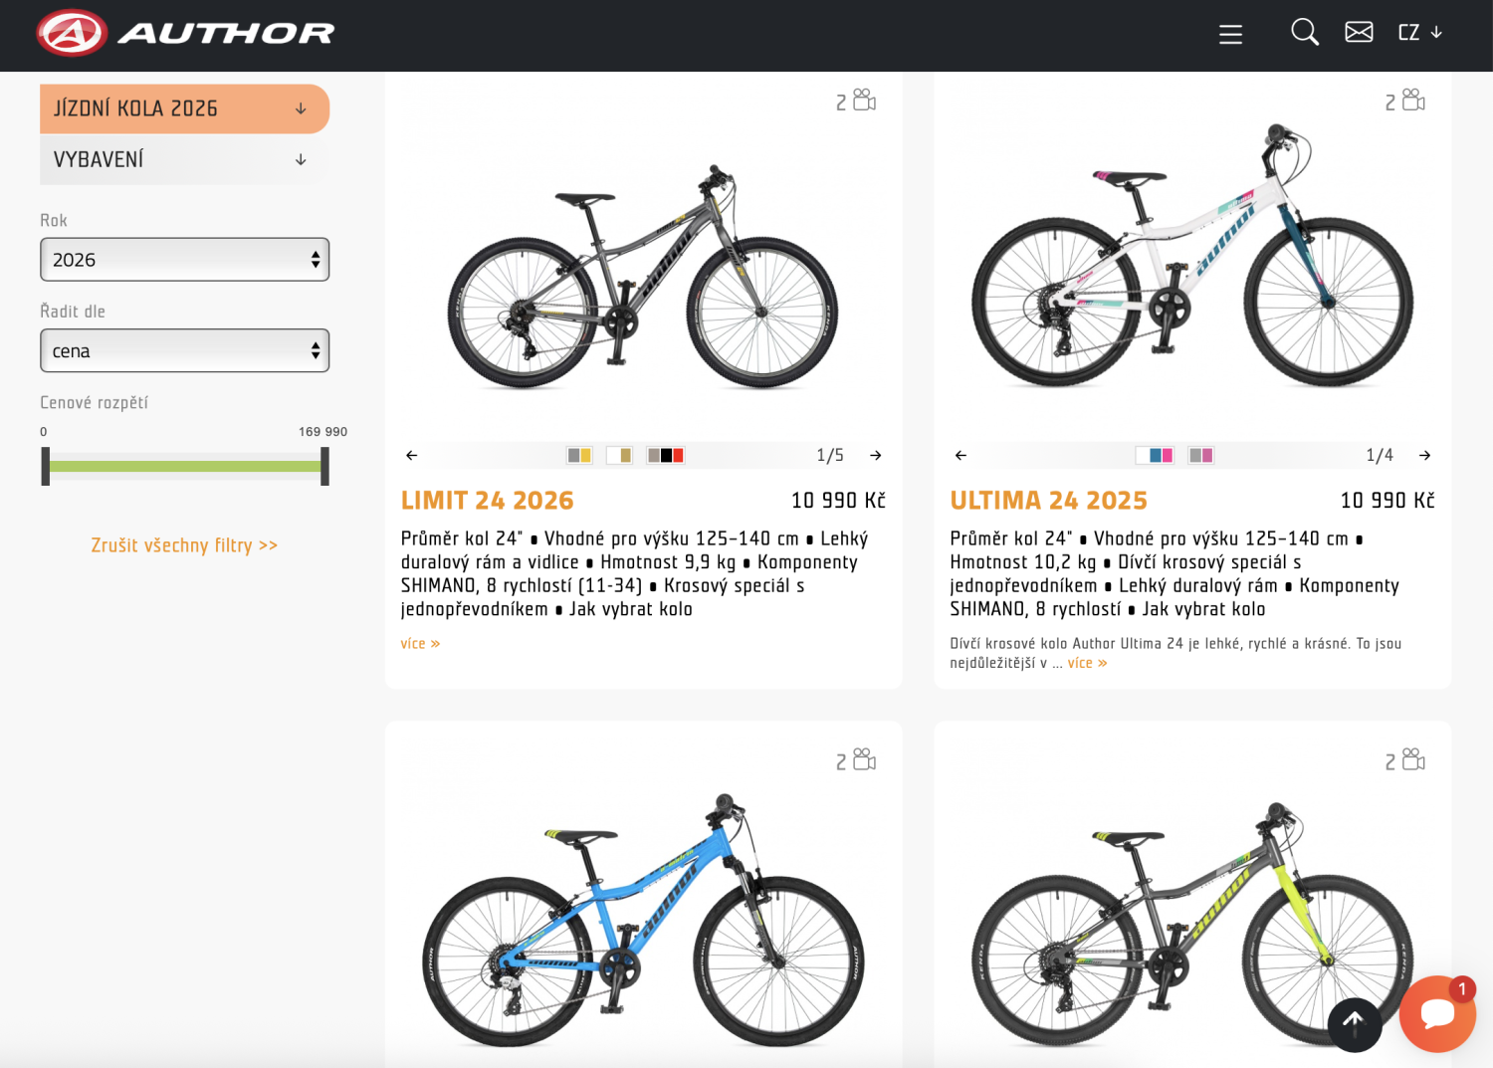Select black-red color swatch for Limit 24
Image resolution: width=1493 pixels, height=1068 pixels.
[666, 455]
